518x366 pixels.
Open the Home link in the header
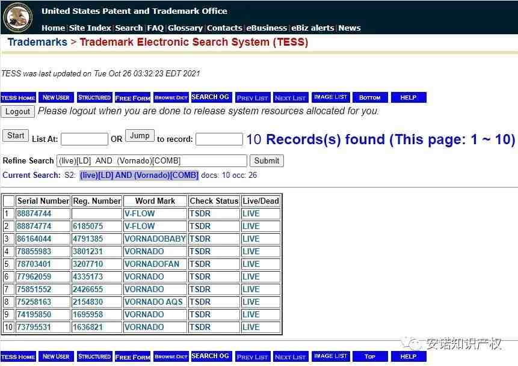(x=53, y=28)
